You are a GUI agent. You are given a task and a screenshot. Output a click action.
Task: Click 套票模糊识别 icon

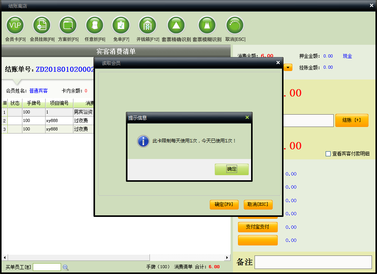pos(207,25)
